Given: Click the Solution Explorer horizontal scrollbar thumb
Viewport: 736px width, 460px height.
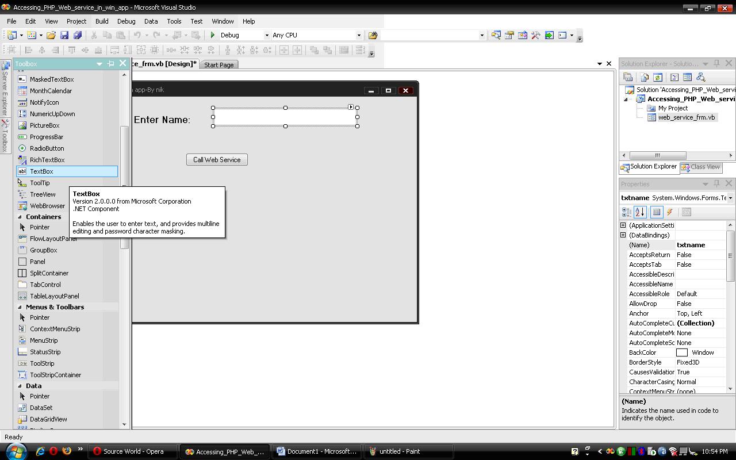Looking at the screenshot, I should [x=658, y=155].
